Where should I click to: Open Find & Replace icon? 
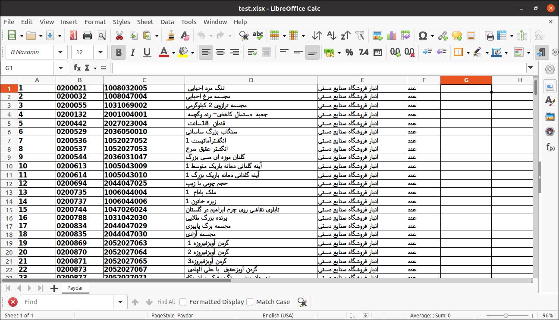click(x=244, y=36)
